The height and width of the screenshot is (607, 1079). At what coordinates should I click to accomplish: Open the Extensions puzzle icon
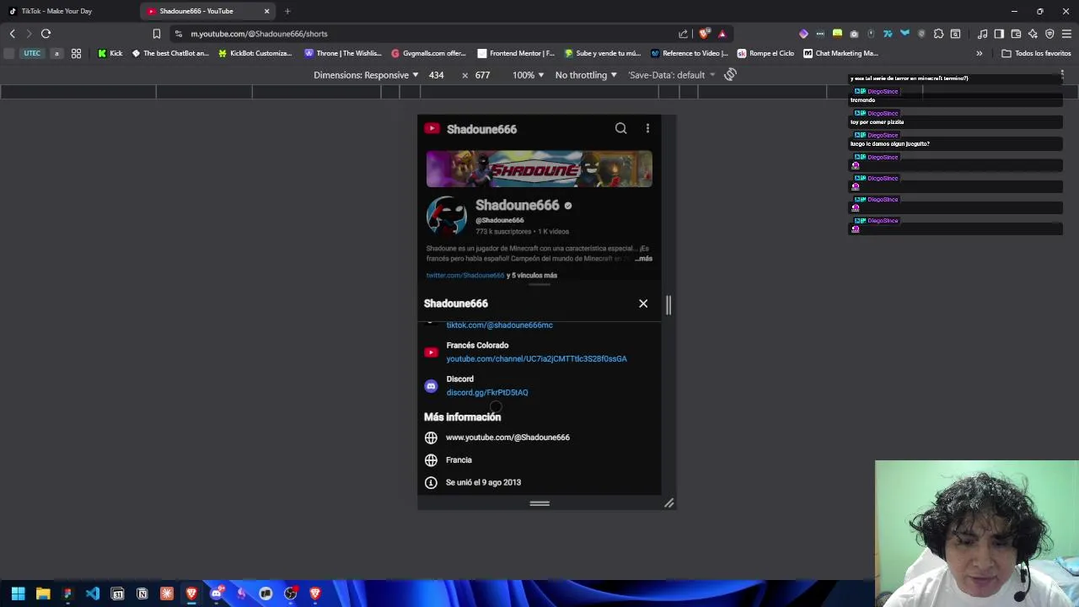(x=938, y=34)
